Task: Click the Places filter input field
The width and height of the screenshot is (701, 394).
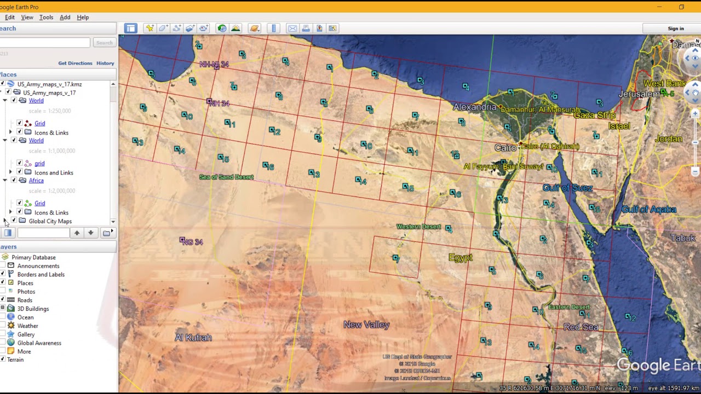Action: (x=43, y=233)
